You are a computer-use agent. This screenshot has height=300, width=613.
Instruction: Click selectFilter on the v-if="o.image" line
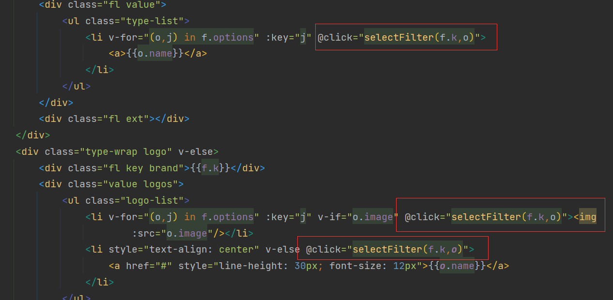pos(486,217)
